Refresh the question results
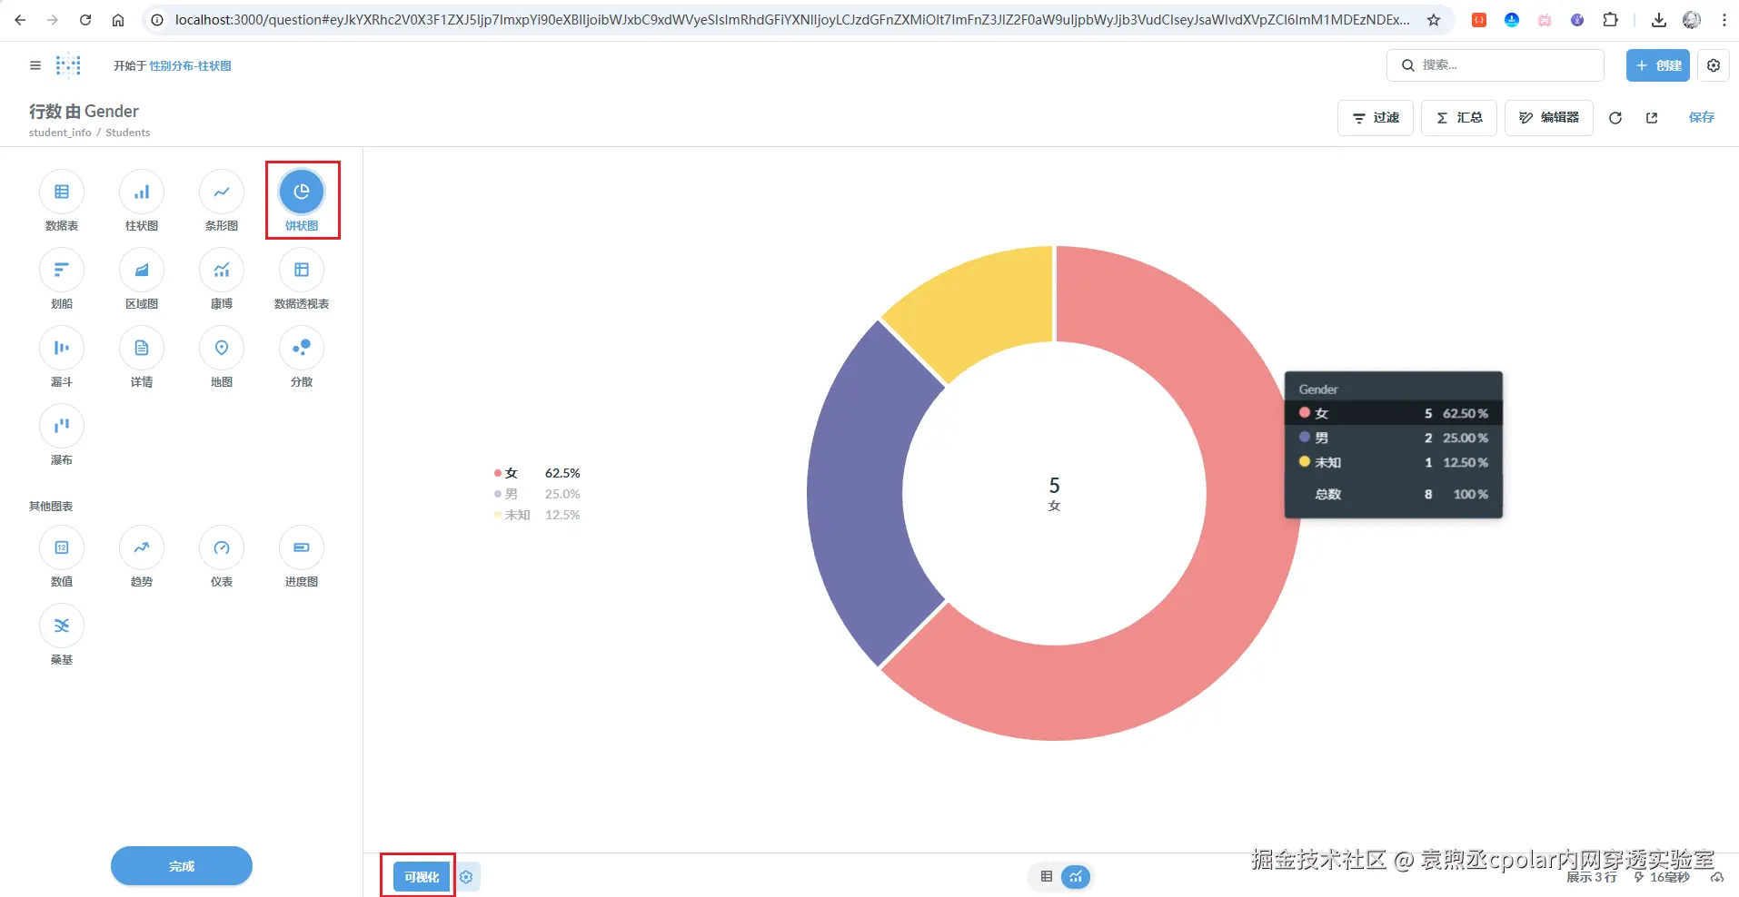 pyautogui.click(x=1615, y=118)
